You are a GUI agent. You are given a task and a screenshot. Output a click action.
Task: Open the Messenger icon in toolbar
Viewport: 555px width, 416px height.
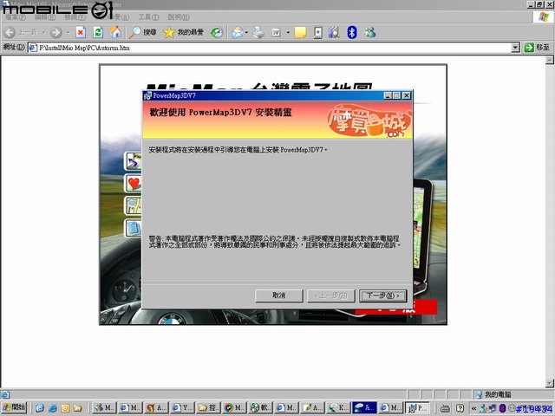[370, 33]
